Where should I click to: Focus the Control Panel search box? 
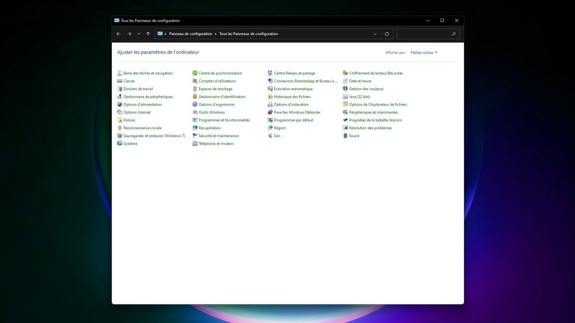(x=428, y=34)
